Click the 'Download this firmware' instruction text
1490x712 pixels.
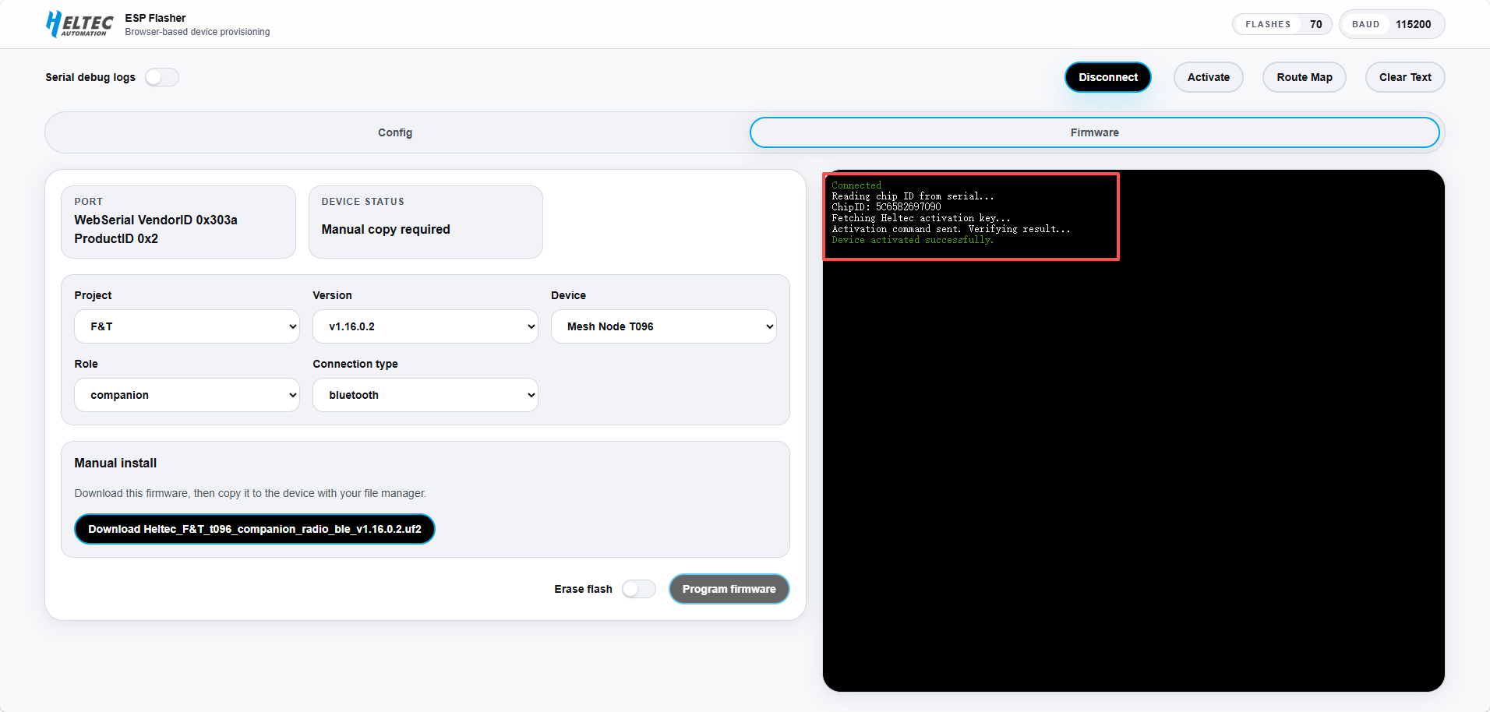click(x=250, y=493)
